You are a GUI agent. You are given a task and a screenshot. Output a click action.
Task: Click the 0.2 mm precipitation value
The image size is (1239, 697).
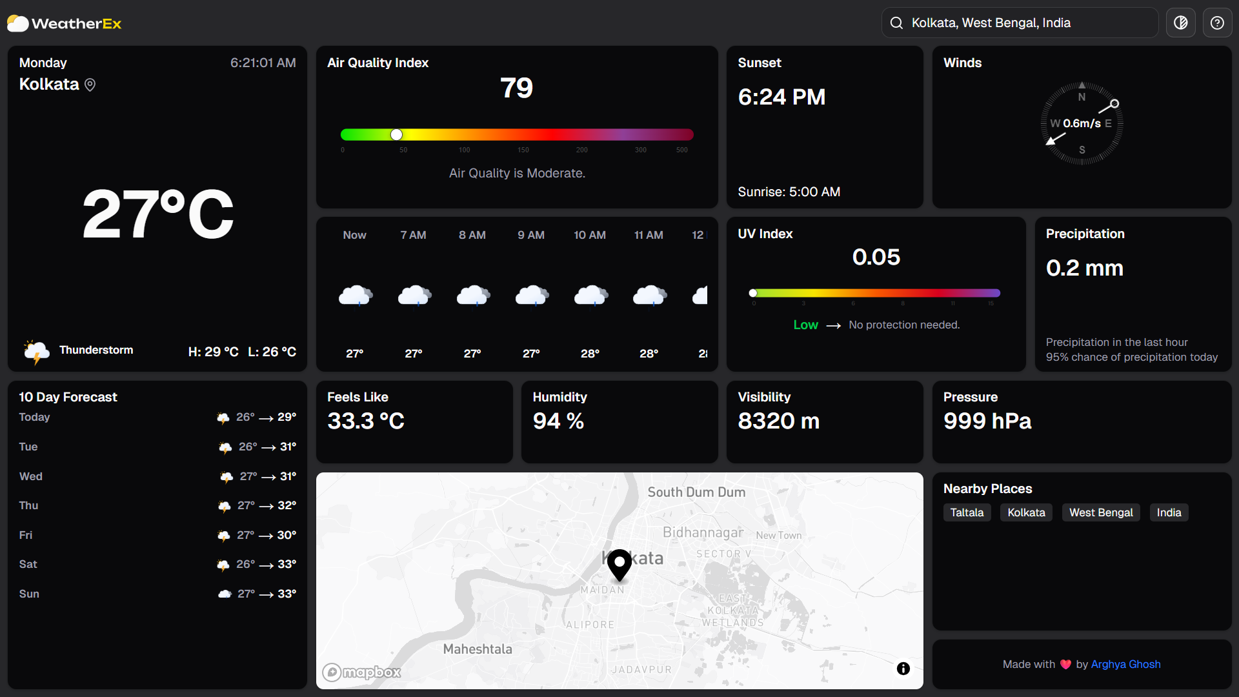point(1085,268)
